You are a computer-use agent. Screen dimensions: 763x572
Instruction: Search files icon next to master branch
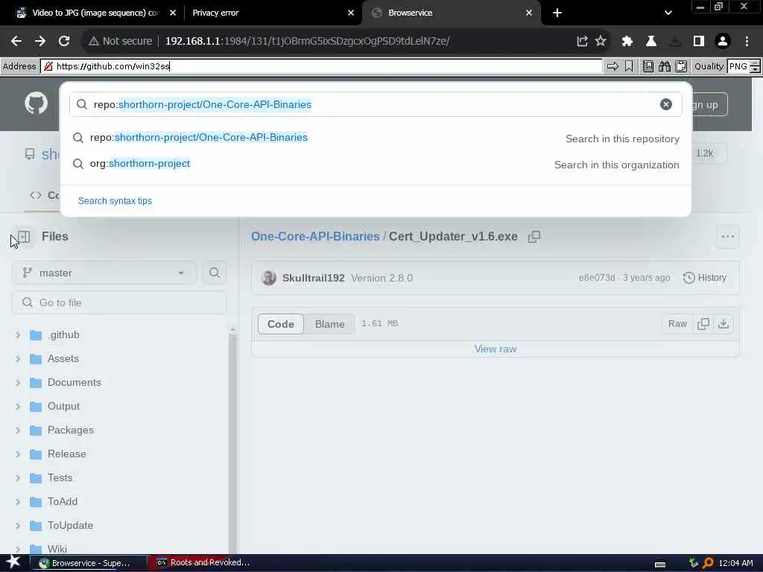coord(215,273)
